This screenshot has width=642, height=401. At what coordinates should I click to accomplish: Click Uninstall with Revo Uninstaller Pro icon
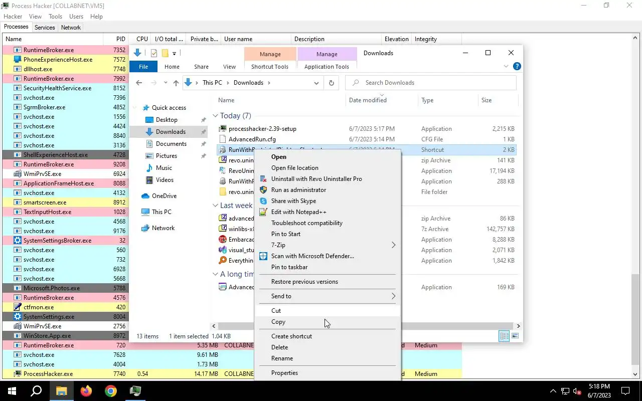pyautogui.click(x=263, y=179)
